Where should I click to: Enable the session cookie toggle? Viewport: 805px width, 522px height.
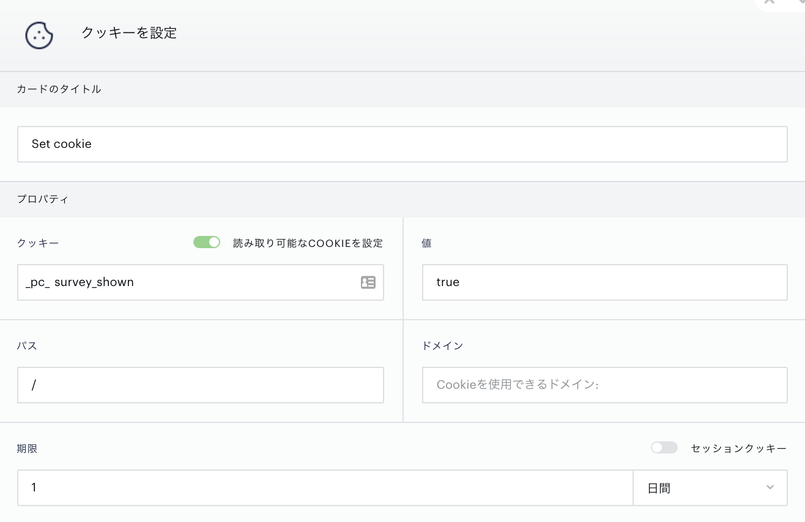point(664,448)
